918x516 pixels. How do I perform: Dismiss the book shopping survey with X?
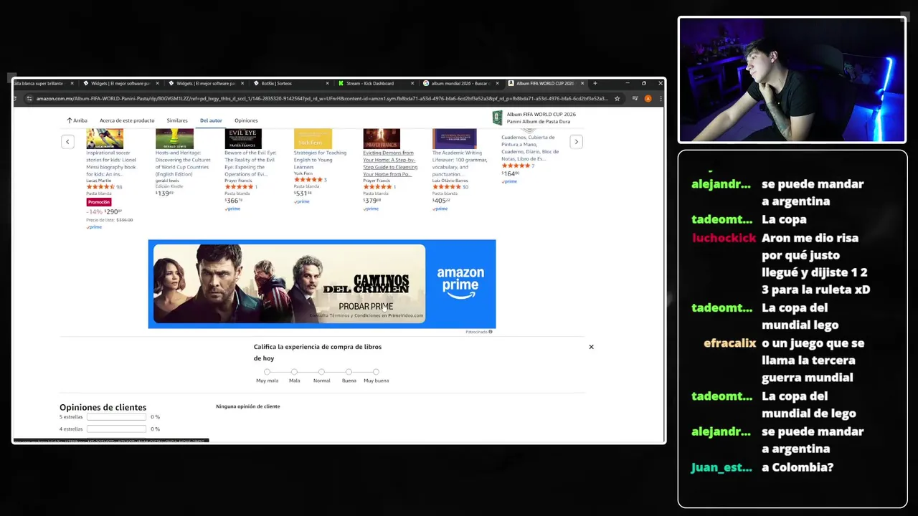591,347
